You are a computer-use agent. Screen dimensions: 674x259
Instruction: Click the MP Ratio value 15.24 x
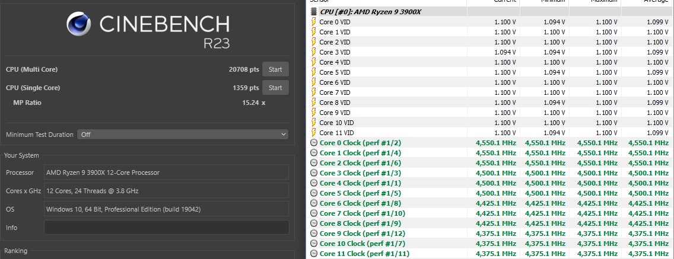(x=254, y=103)
